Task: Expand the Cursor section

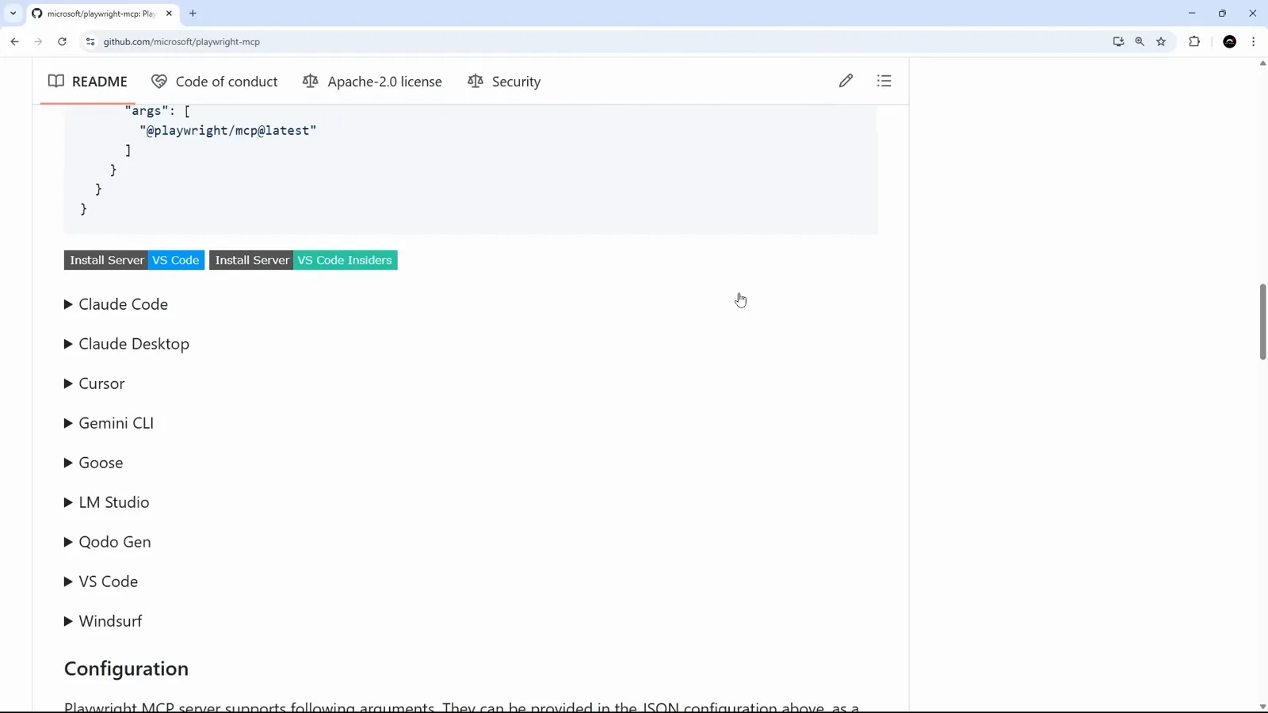Action: coord(94,383)
